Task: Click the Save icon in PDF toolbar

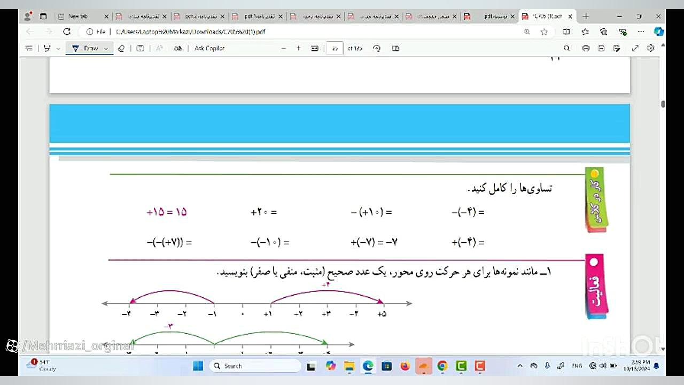Action: coord(601,48)
